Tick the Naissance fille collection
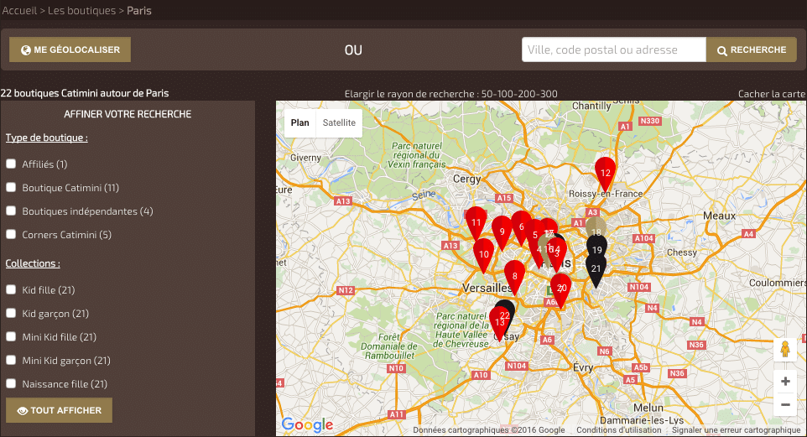The height and width of the screenshot is (437, 807). (x=11, y=383)
